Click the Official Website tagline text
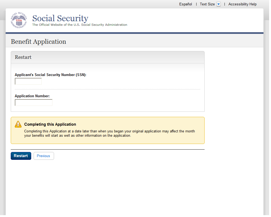The image size is (271, 217). click(80, 25)
